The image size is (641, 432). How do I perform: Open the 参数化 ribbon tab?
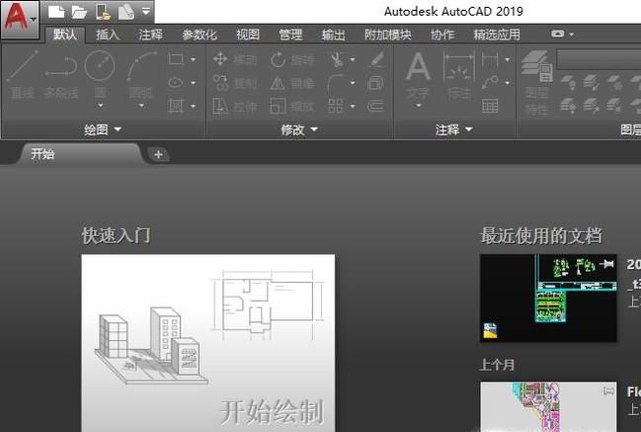pyautogui.click(x=200, y=35)
